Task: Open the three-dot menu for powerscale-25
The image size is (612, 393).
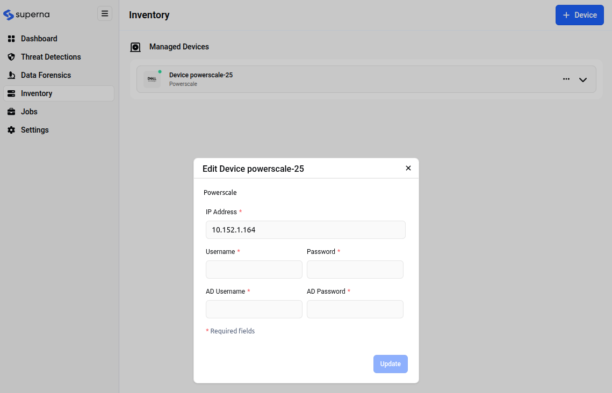Action: 566,79
